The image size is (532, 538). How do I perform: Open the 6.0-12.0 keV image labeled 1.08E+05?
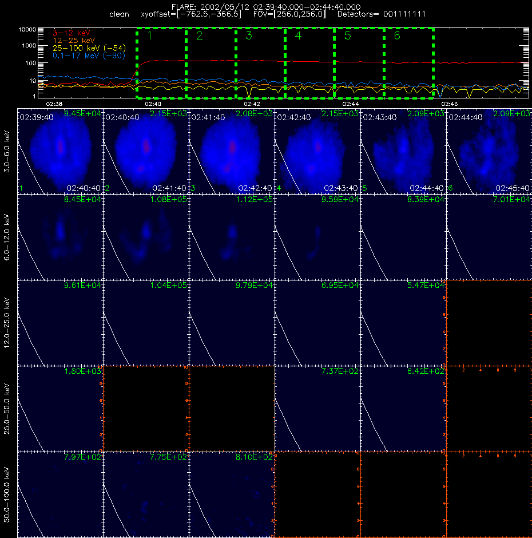coord(146,237)
